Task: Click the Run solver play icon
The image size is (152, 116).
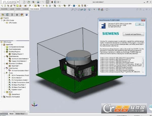Action: pos(44,6)
